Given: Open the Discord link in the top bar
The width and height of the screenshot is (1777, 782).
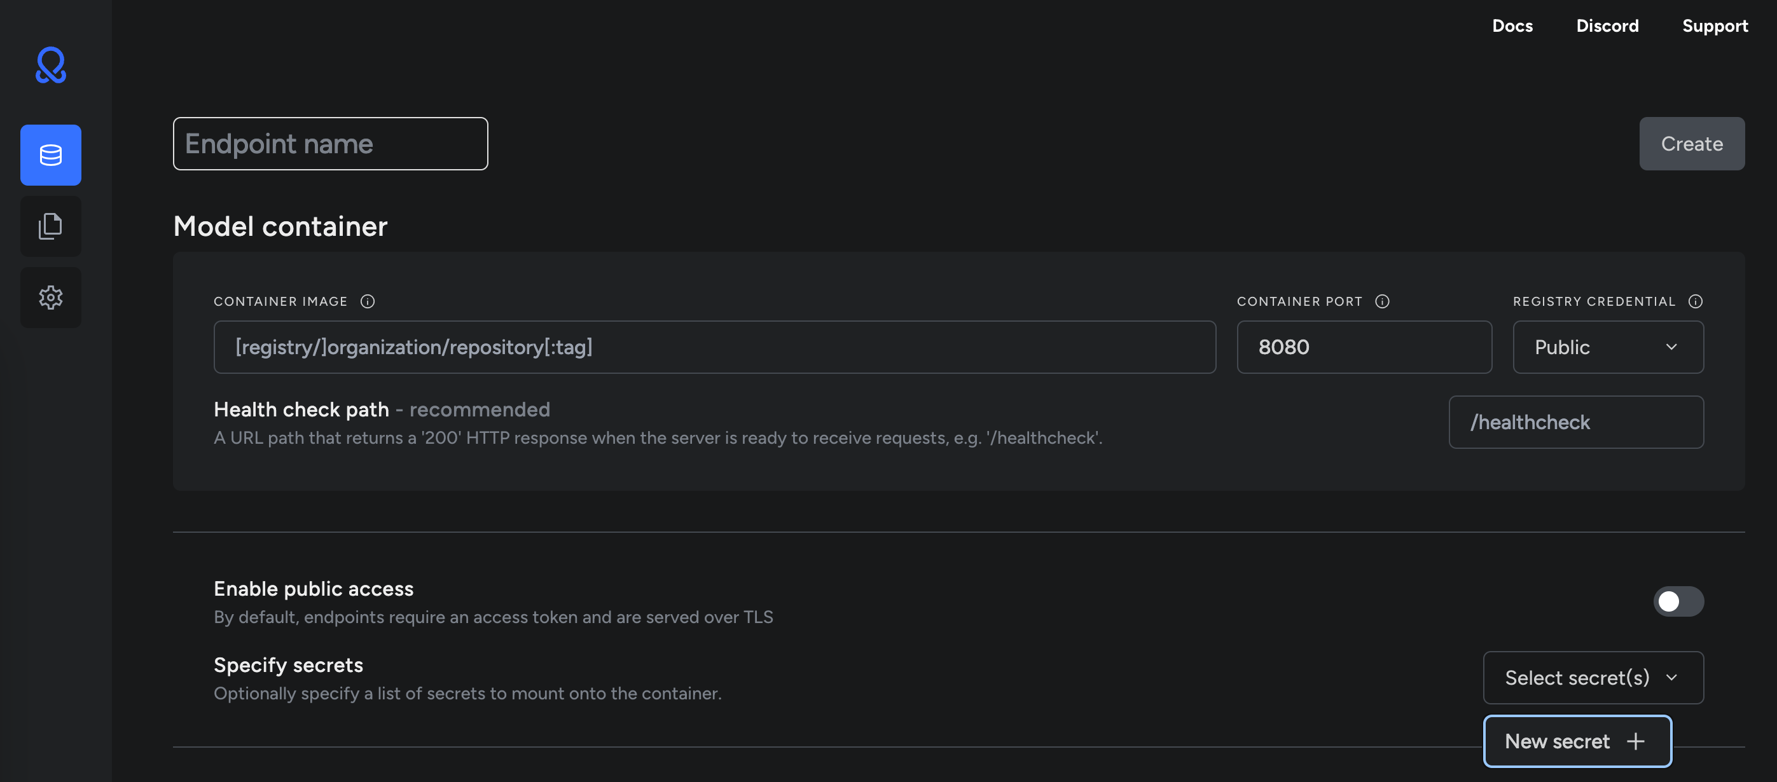Looking at the screenshot, I should [1607, 25].
